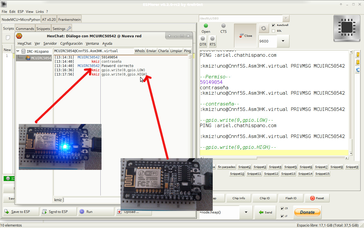Switch to the AT v0.20 tab
Screen dimensions: 364x228
pyautogui.click(x=49, y=20)
